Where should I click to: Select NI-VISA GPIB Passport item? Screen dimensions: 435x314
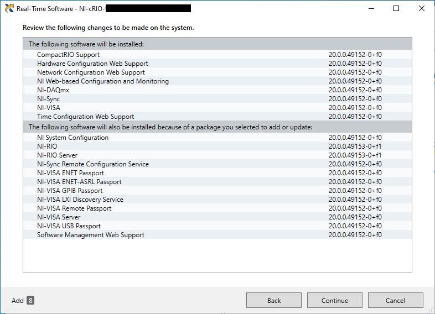click(x=70, y=191)
